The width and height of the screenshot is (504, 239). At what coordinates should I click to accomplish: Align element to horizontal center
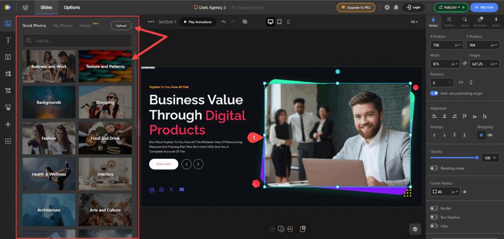444,116
